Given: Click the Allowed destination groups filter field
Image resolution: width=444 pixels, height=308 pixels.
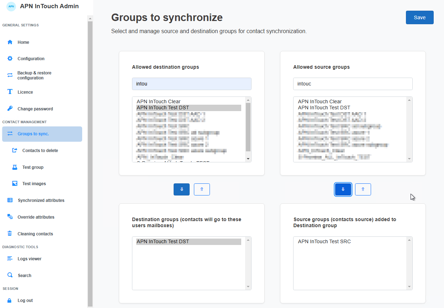Looking at the screenshot, I should click(x=191, y=84).
